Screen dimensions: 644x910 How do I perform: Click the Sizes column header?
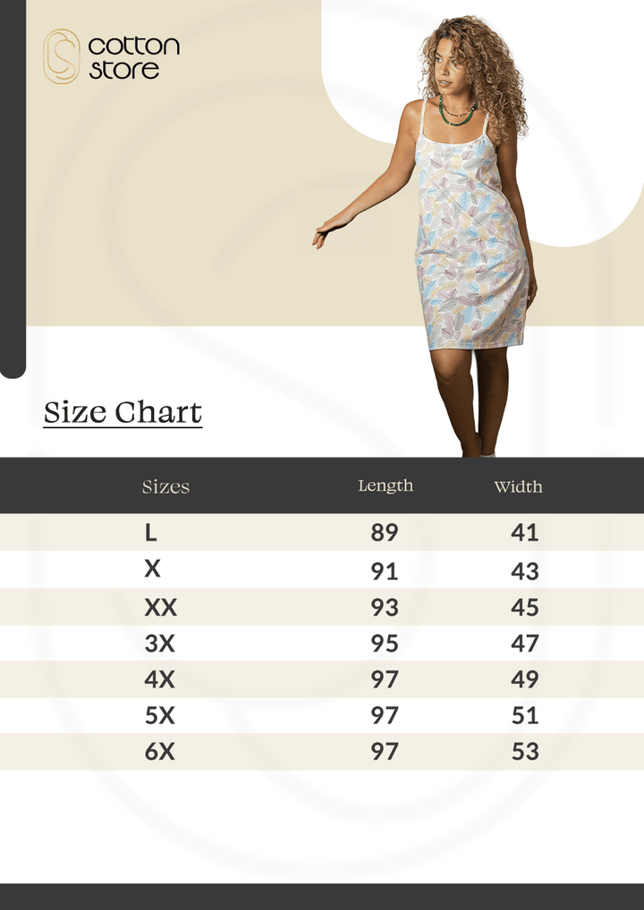(166, 486)
